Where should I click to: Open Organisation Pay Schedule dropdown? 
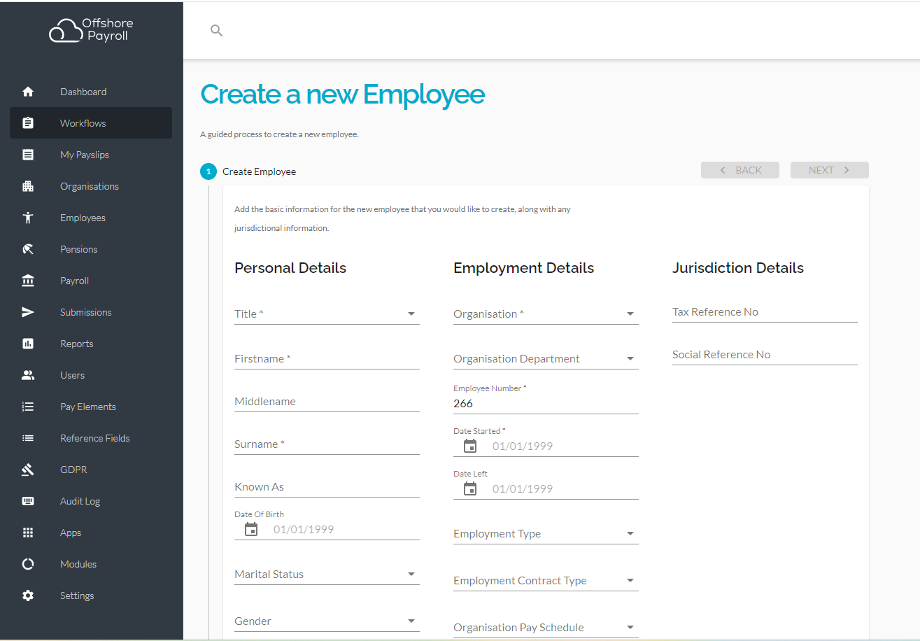[x=546, y=627]
